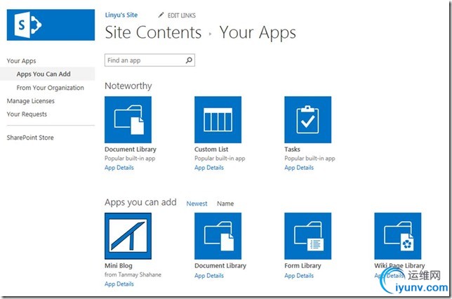Open App Details for Custom List
452x299 pixels.
209,168
